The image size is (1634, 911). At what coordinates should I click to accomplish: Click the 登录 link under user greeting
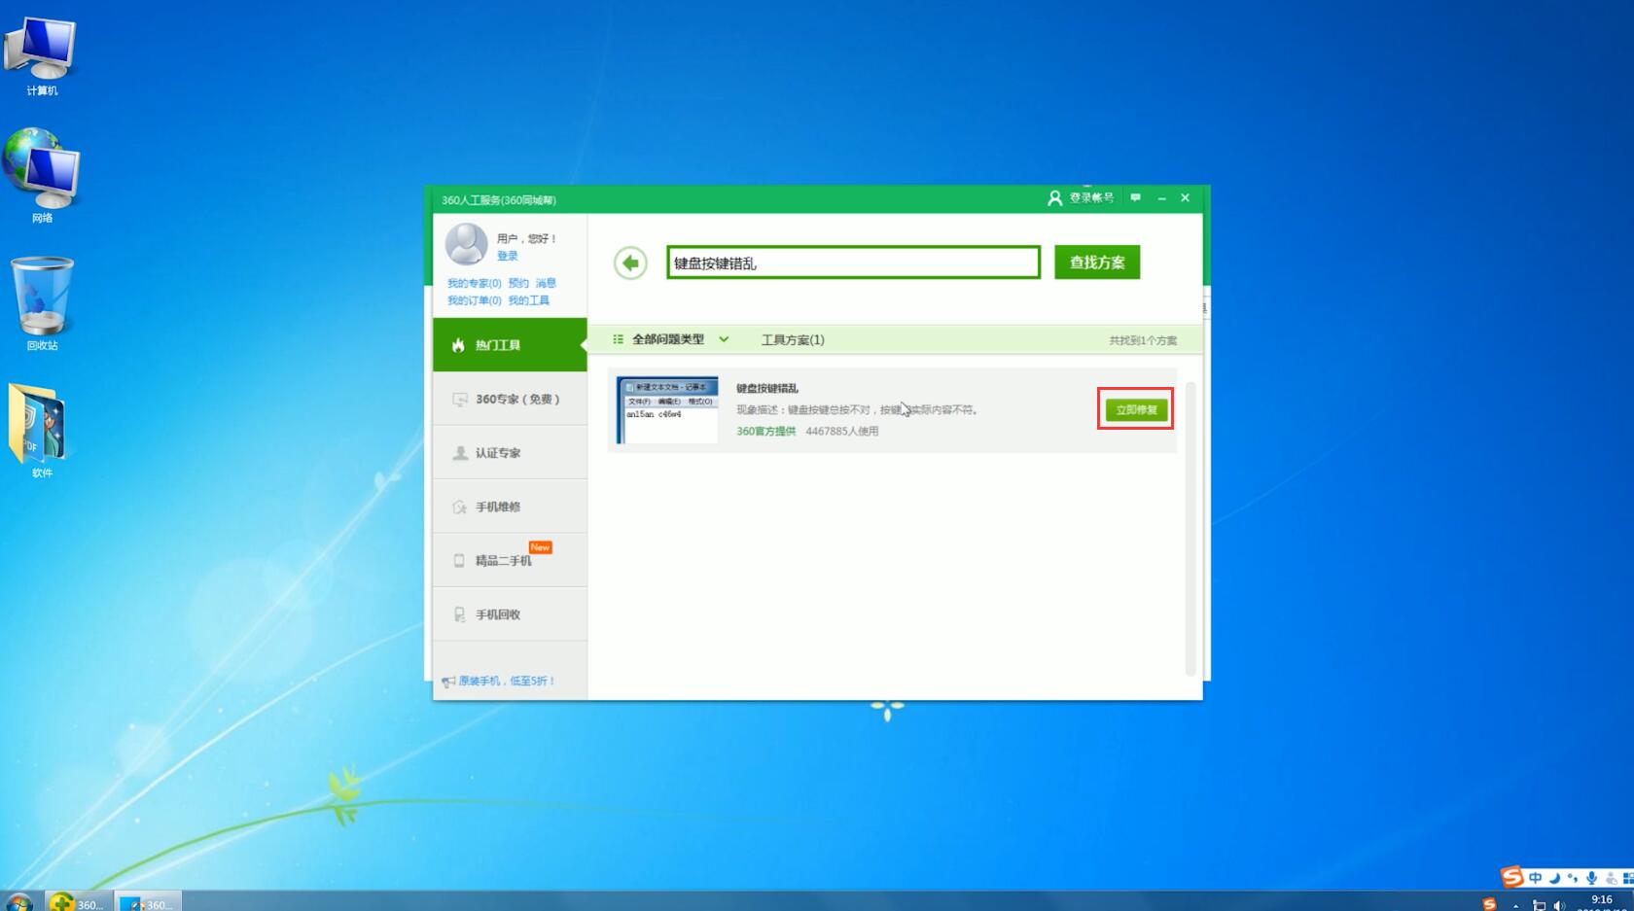click(508, 256)
